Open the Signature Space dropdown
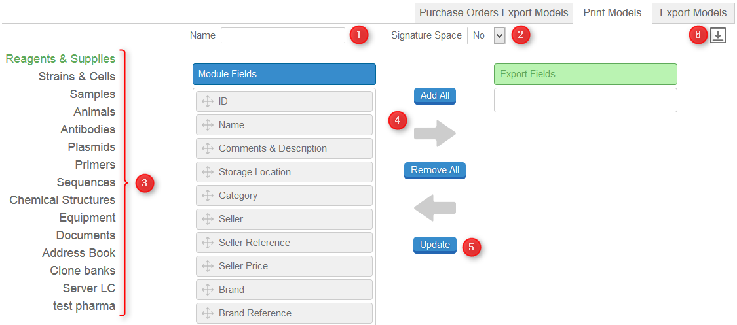The height and width of the screenshot is (325, 737). tap(486, 35)
